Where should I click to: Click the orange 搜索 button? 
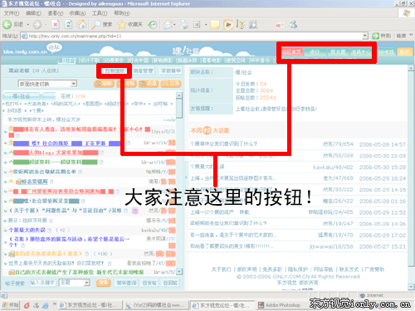point(103,283)
